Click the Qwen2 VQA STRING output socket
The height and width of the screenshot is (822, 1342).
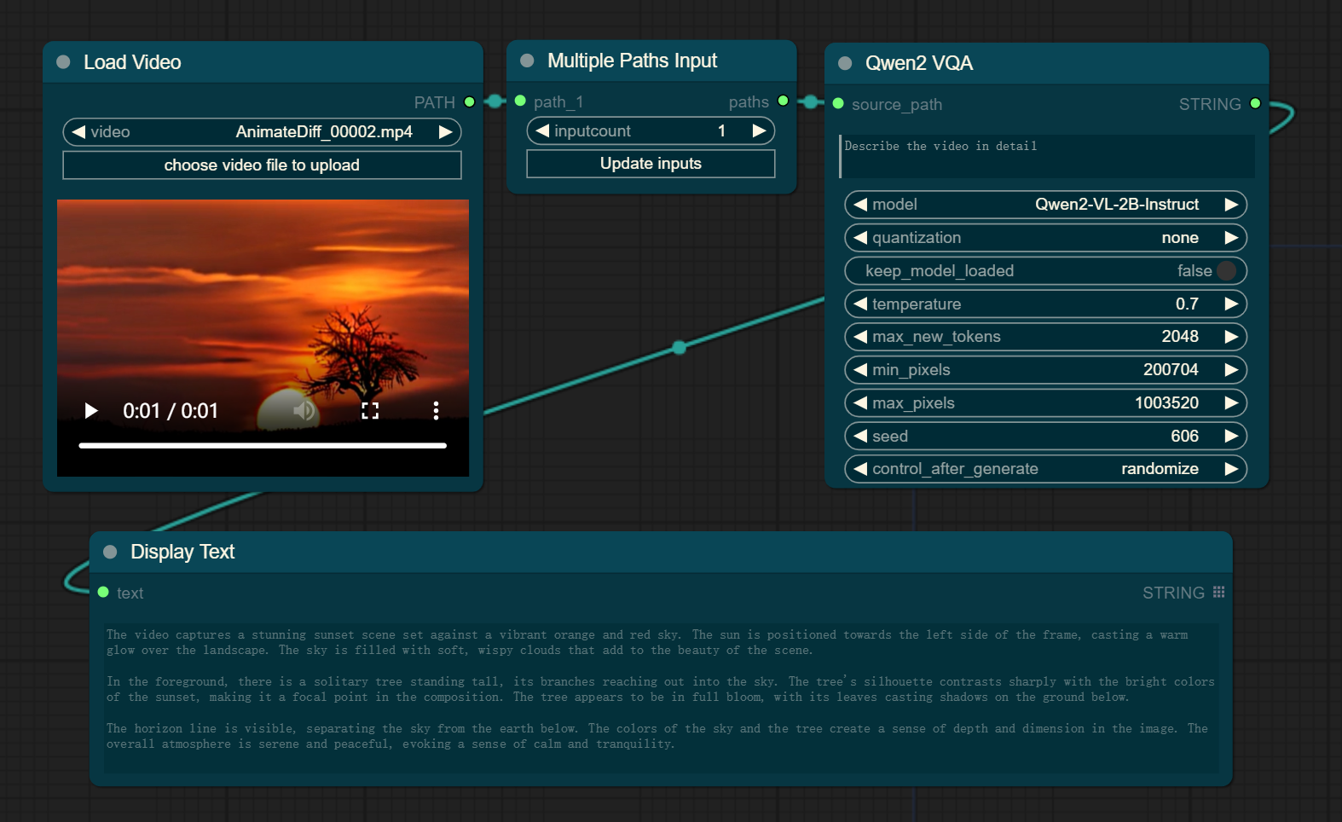(x=1255, y=104)
